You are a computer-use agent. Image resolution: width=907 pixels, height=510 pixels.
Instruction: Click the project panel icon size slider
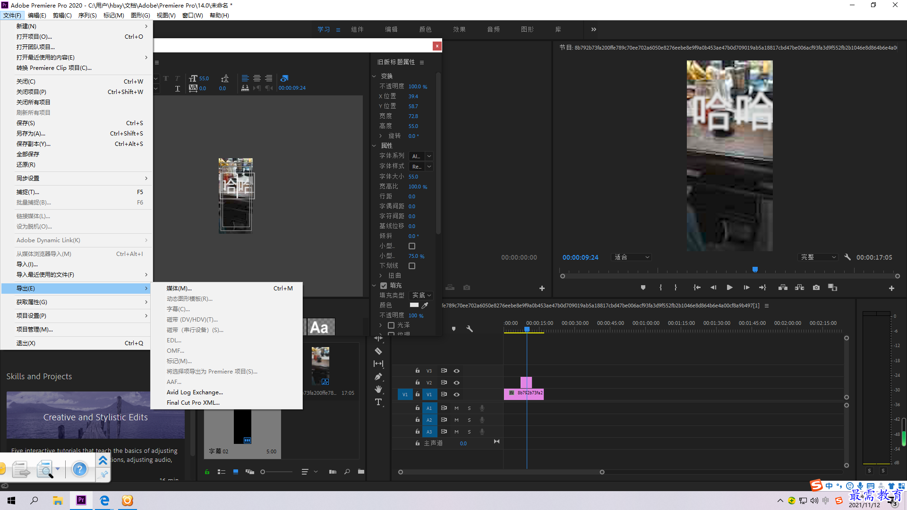(x=277, y=472)
